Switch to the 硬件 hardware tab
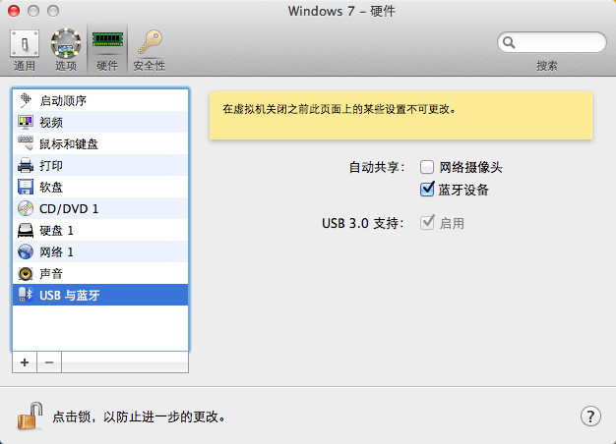This screenshot has height=444, width=616. coord(107,49)
